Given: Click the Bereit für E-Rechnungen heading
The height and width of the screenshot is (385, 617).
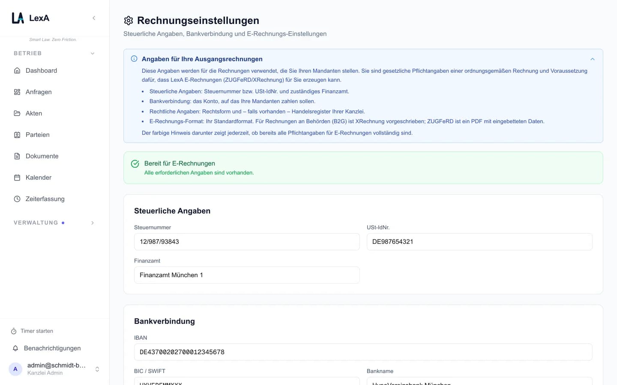Looking at the screenshot, I should pyautogui.click(x=180, y=163).
